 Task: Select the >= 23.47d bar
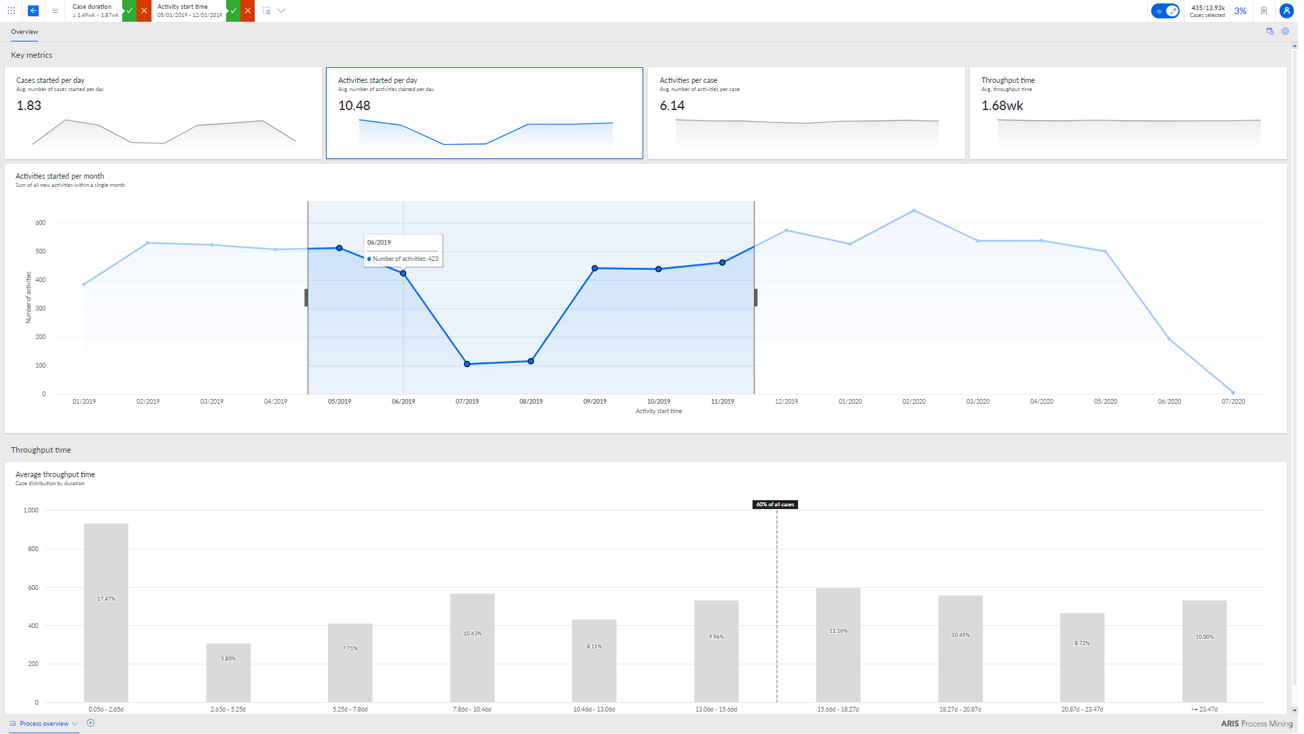click(1204, 652)
